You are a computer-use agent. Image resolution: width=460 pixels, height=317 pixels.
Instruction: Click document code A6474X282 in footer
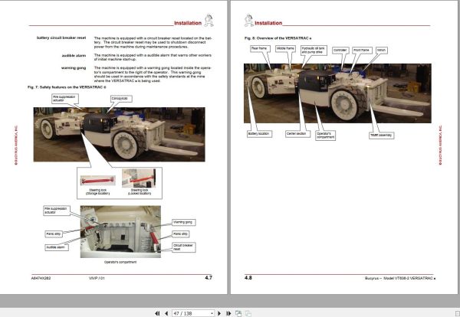click(x=41, y=278)
